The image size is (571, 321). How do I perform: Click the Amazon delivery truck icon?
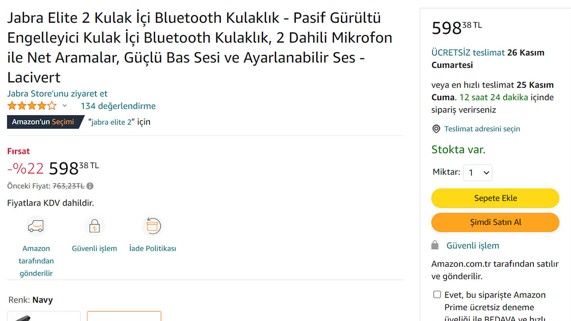36,226
